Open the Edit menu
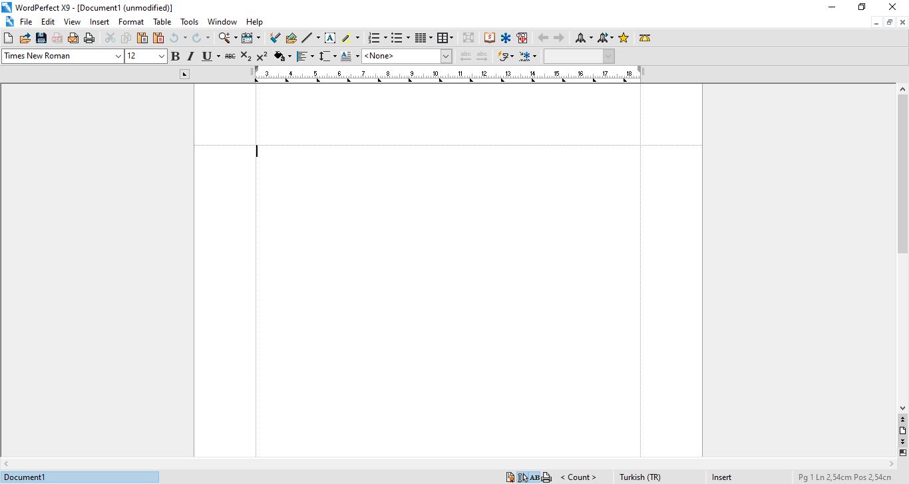Image resolution: width=909 pixels, height=484 pixels. [48, 22]
